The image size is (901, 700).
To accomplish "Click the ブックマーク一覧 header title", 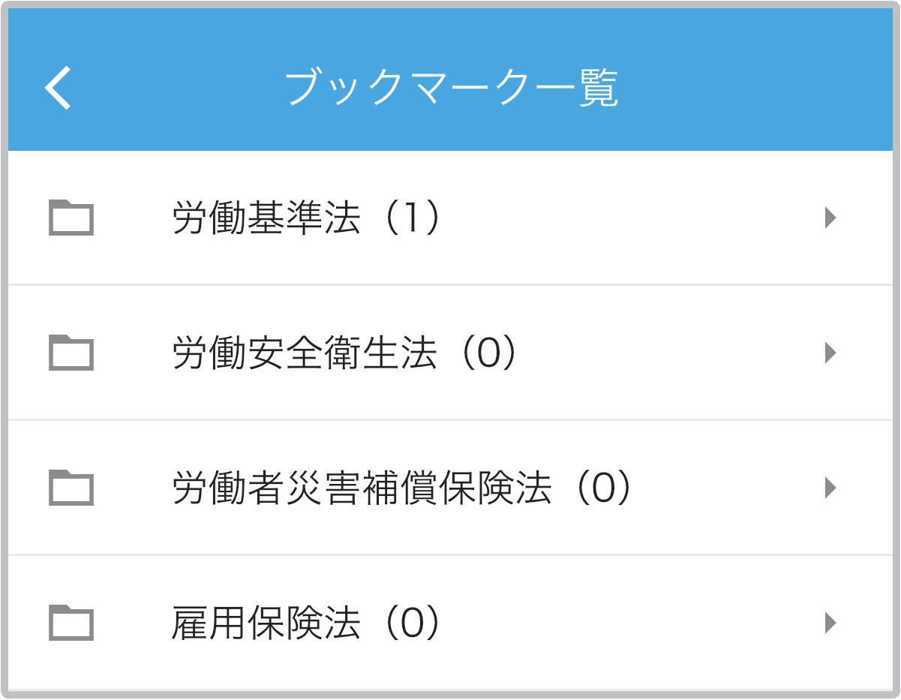I will (451, 89).
